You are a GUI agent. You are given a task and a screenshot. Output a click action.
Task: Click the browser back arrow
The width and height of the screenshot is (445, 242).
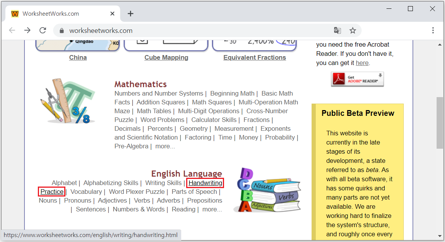12,30
